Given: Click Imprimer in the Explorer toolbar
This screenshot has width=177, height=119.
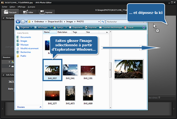Looking at the screenshot, I should (91, 27).
